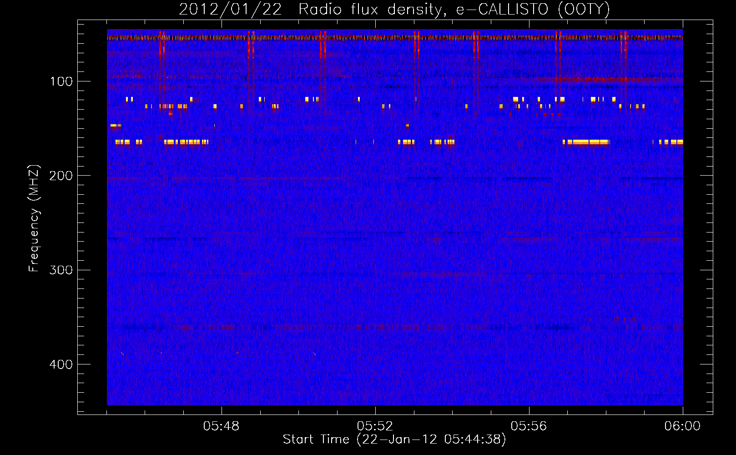The width and height of the screenshot is (736, 455).
Task: Click the 200 frequency tick label
Action: coord(60,176)
